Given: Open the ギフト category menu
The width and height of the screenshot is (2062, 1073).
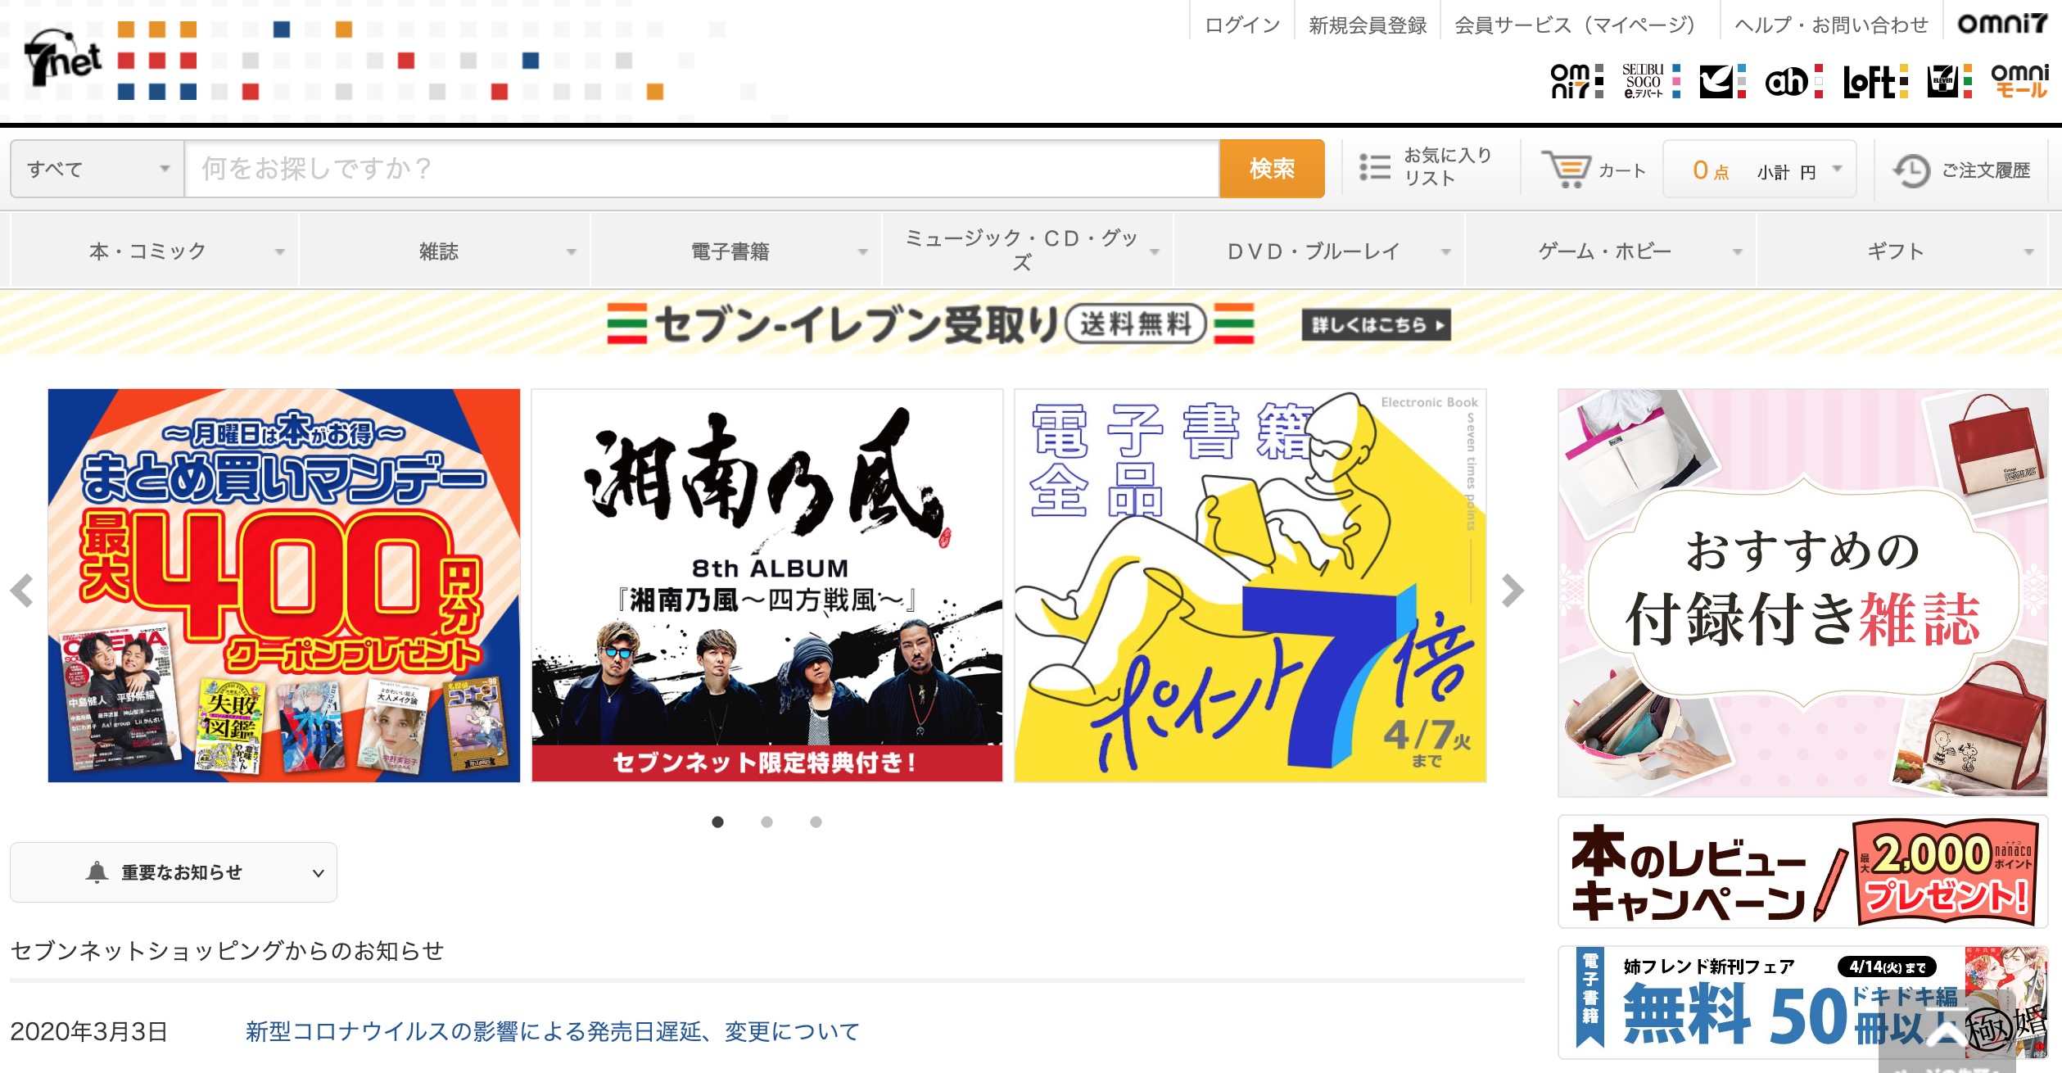Looking at the screenshot, I should coord(1902,251).
